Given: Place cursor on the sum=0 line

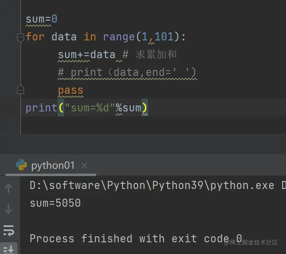Looking at the screenshot, I should point(42,19).
